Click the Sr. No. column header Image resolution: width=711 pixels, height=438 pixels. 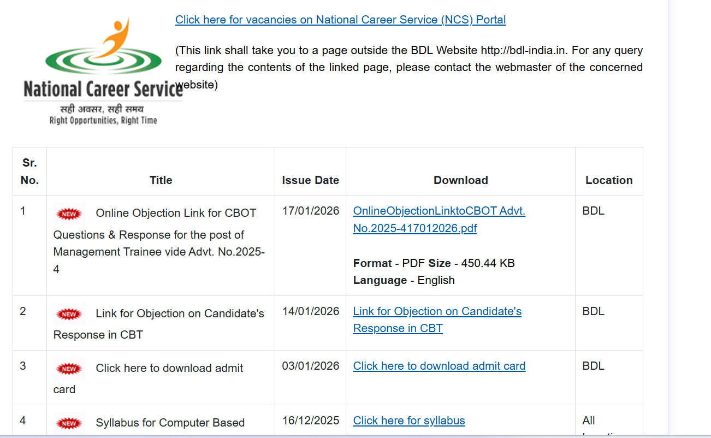click(29, 171)
